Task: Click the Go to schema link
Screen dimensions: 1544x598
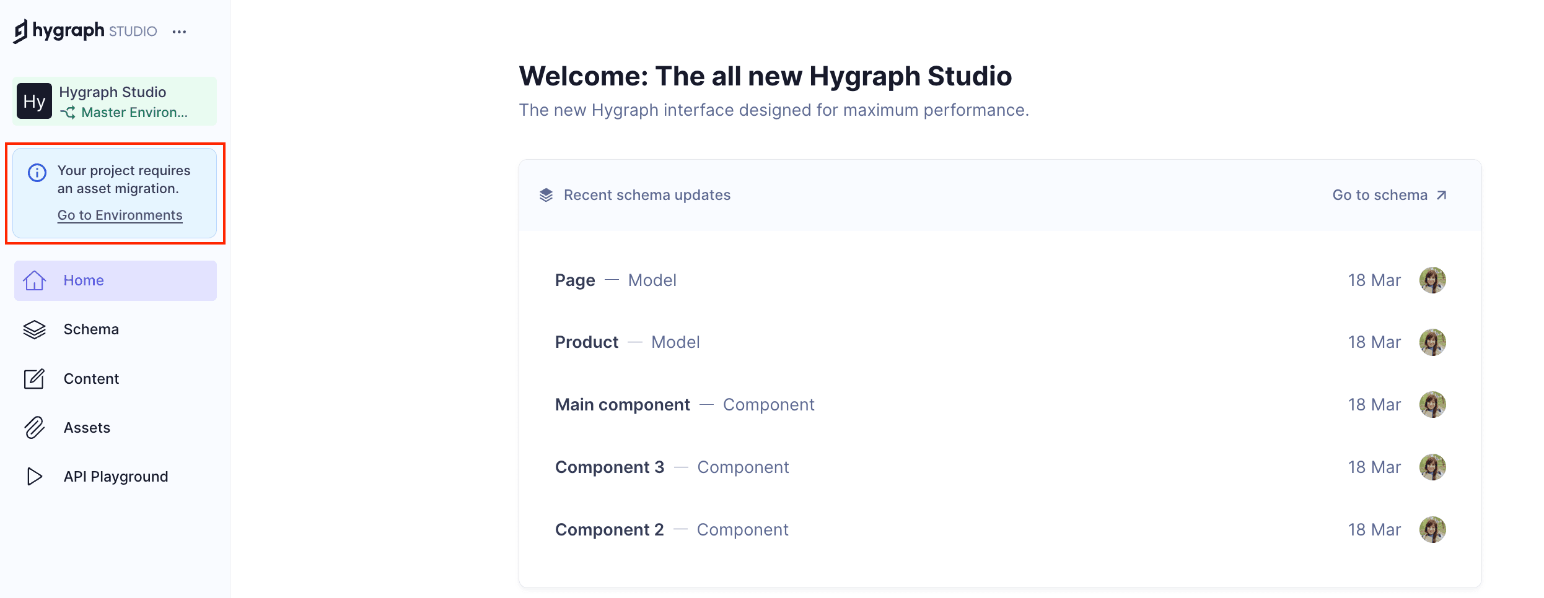Action: [1388, 195]
